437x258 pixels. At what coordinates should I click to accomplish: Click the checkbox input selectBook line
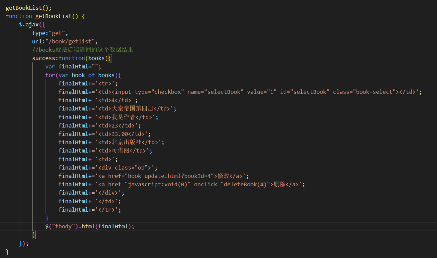pyautogui.click(x=240, y=92)
